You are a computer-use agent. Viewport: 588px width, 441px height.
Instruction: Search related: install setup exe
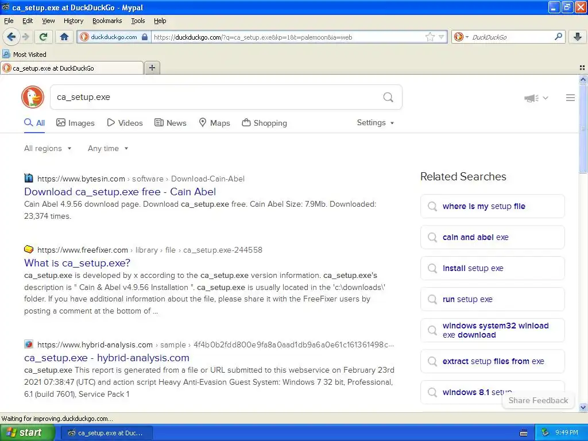(492, 269)
